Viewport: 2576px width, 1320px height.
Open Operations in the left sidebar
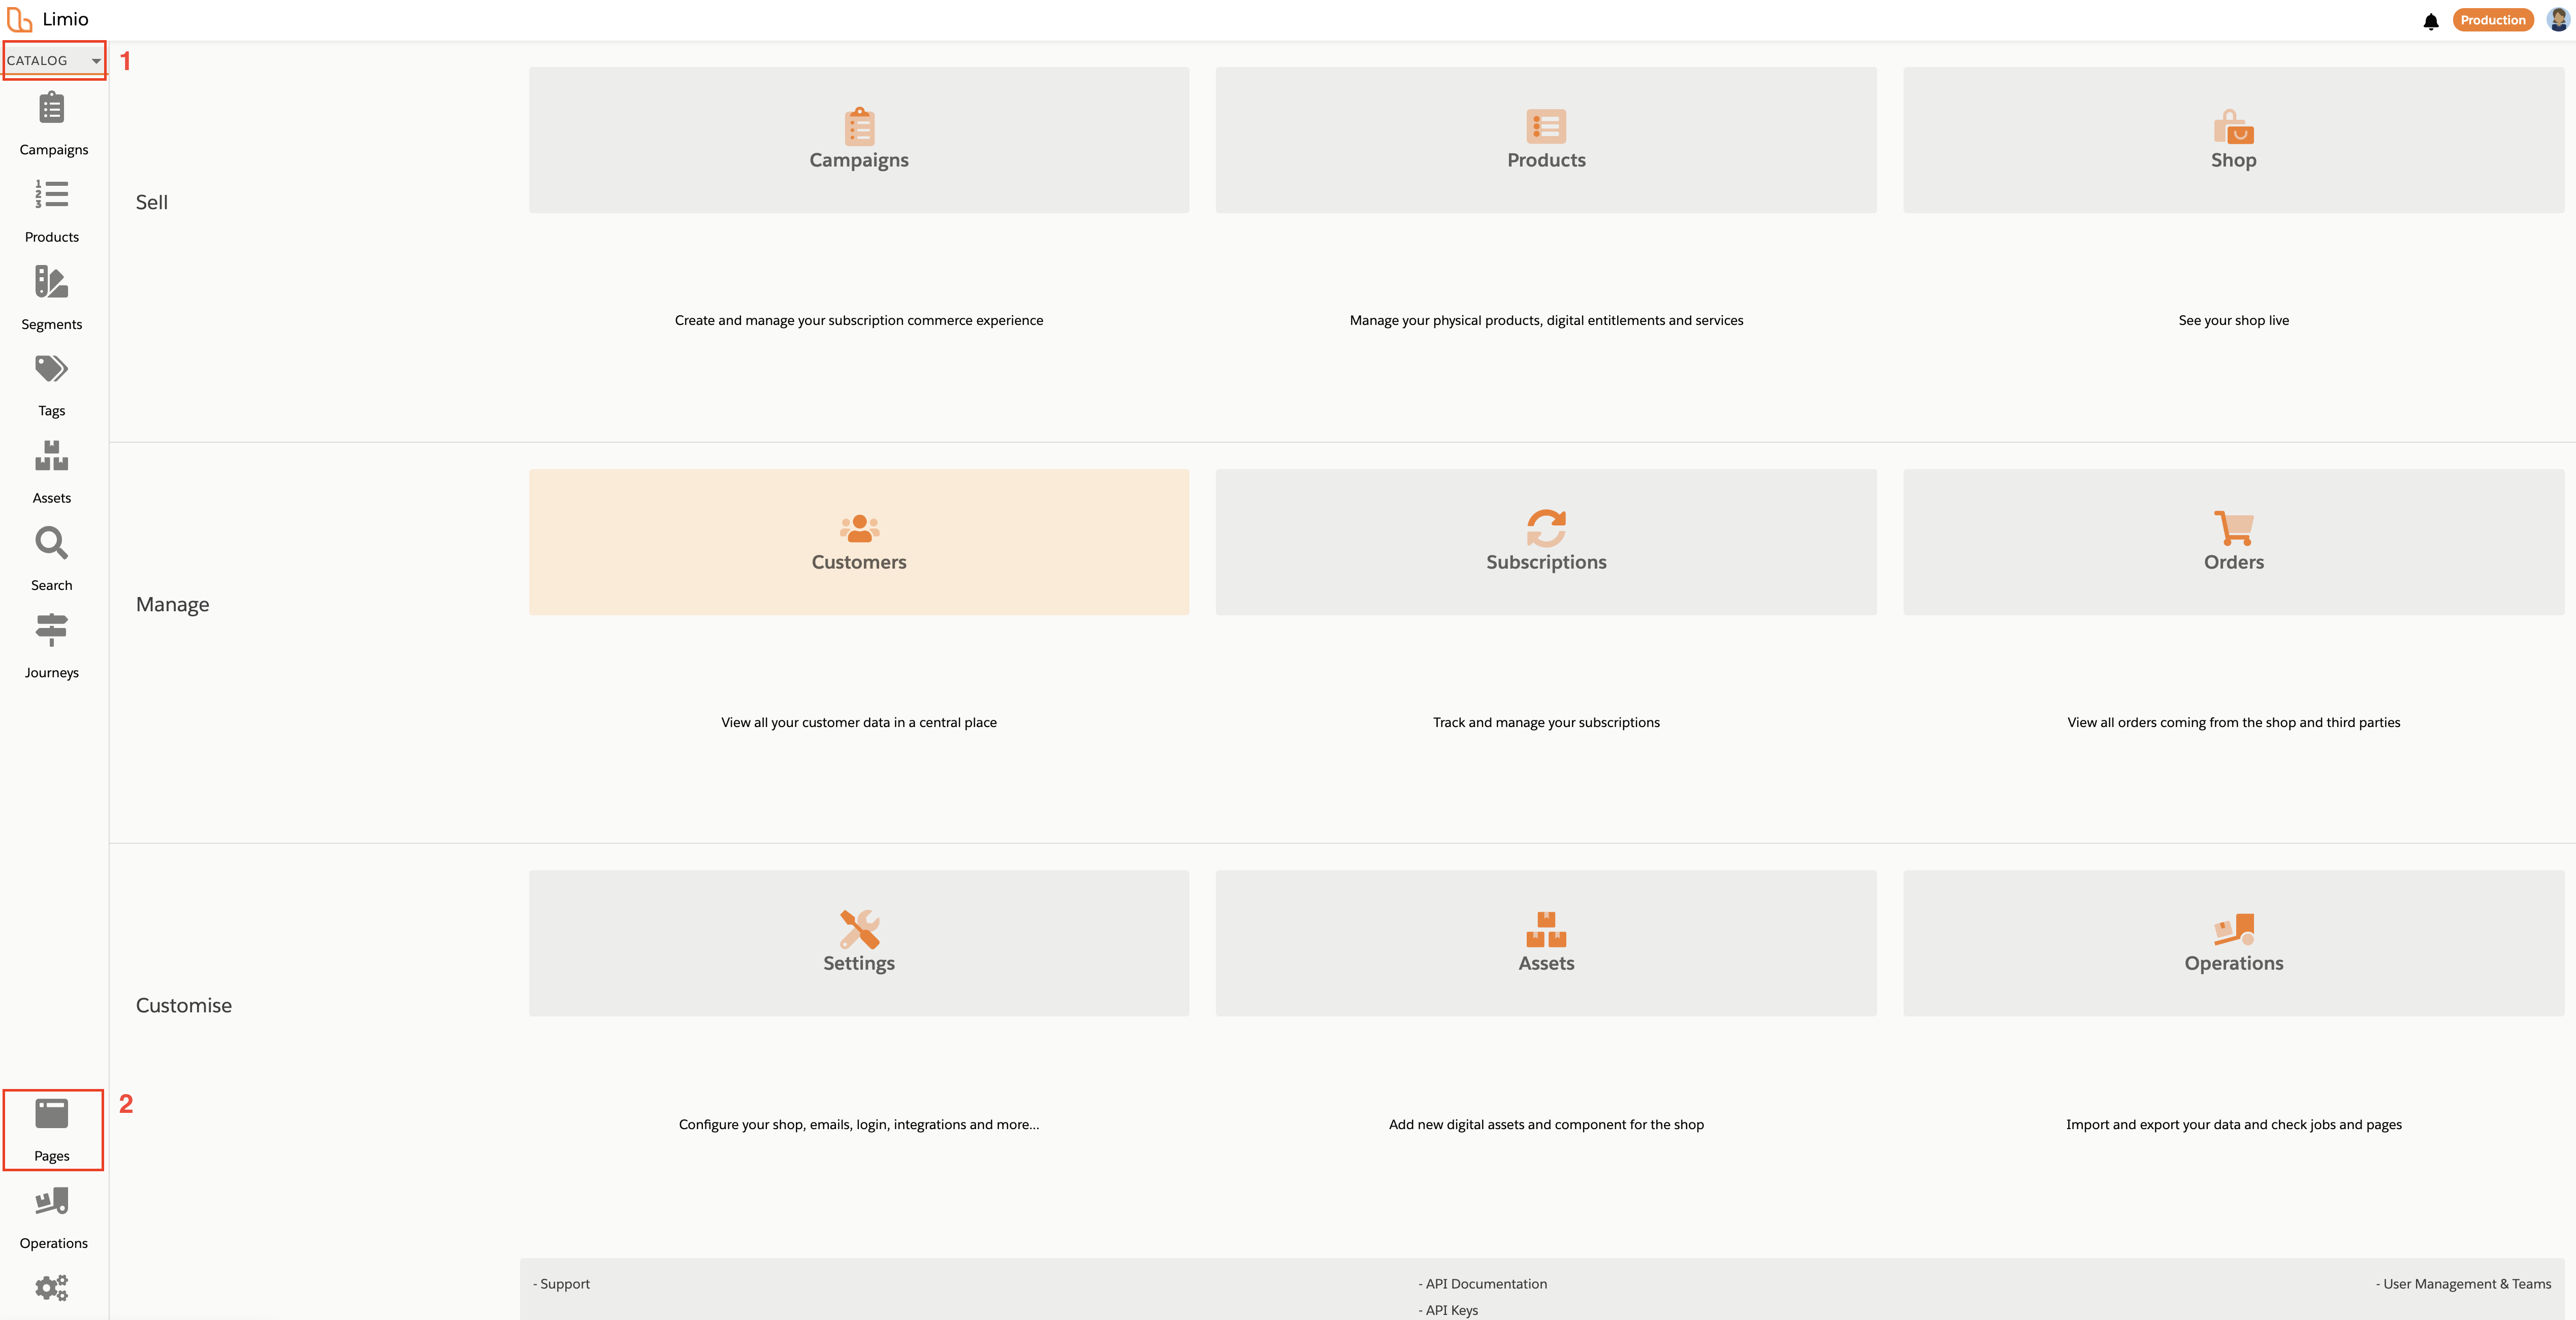coord(53,1218)
